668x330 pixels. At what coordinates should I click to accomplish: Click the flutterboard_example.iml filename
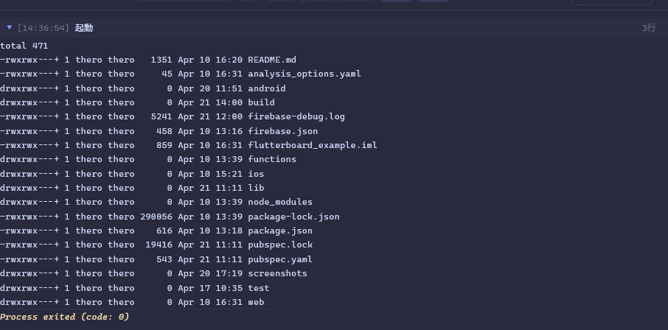tap(312, 145)
